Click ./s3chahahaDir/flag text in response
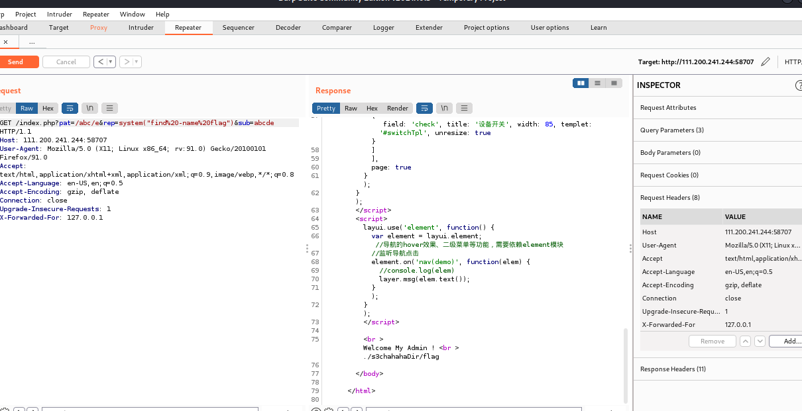 coord(401,356)
